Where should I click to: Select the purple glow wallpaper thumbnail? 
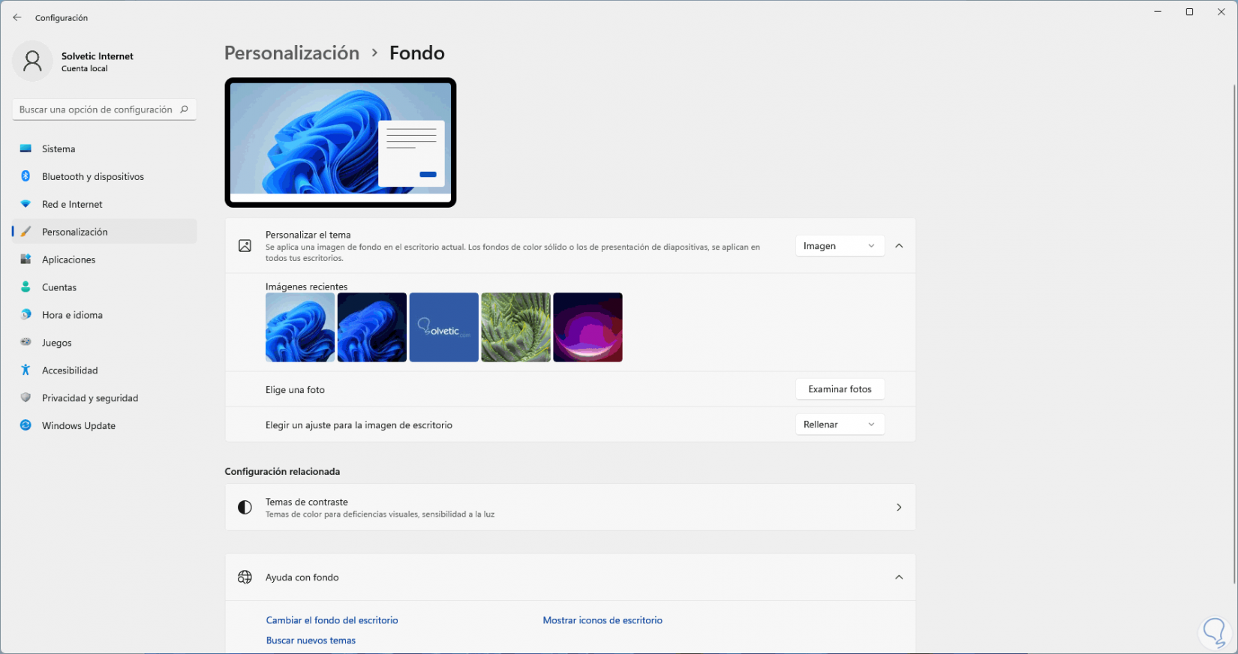tap(588, 327)
